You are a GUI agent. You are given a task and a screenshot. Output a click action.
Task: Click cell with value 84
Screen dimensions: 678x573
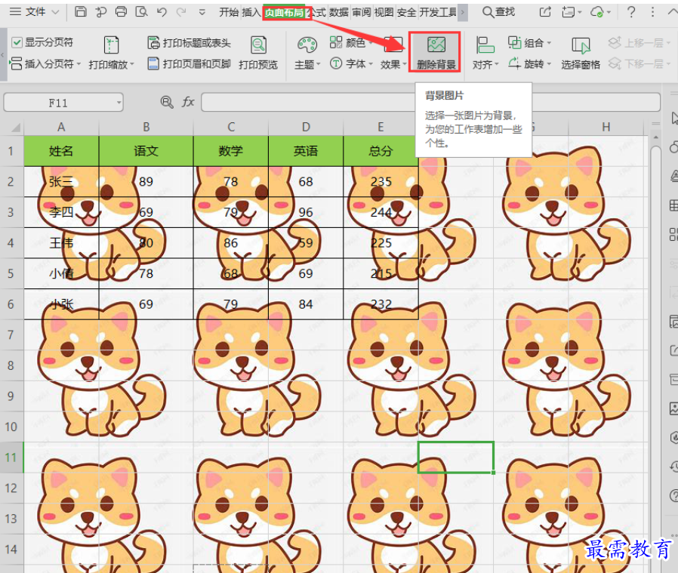[306, 304]
